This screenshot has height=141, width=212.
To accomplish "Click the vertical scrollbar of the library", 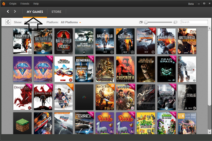I will pos(209,70).
